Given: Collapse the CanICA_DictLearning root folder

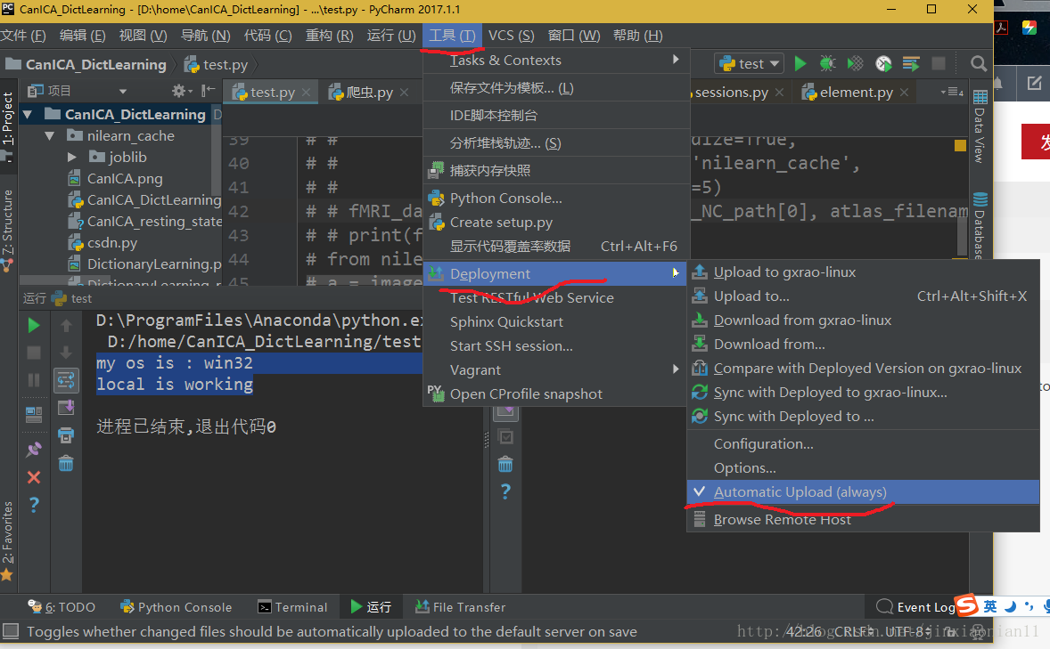Looking at the screenshot, I should click(29, 115).
